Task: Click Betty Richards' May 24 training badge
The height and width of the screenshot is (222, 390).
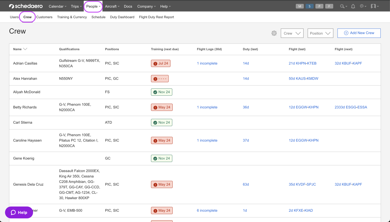Action: click(x=162, y=107)
